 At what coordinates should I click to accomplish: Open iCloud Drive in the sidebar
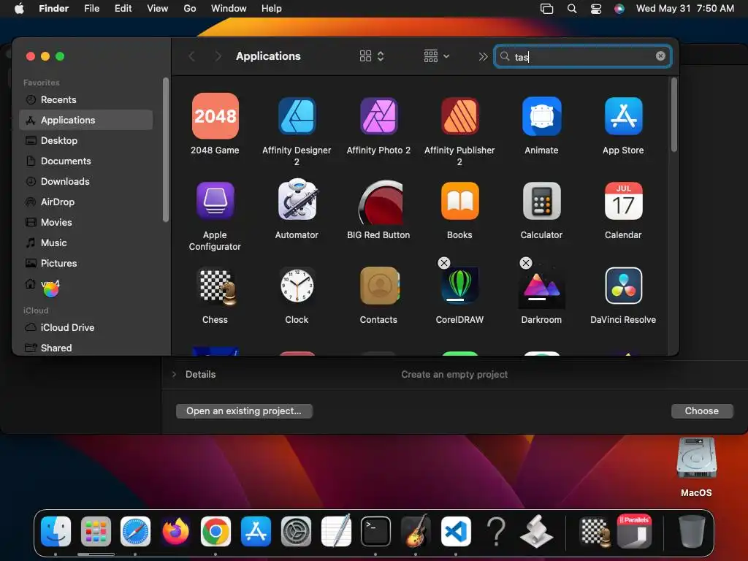[86, 328]
